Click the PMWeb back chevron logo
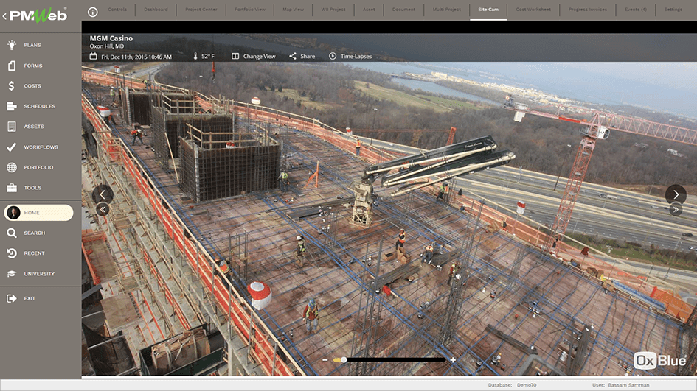 click(x=35, y=15)
